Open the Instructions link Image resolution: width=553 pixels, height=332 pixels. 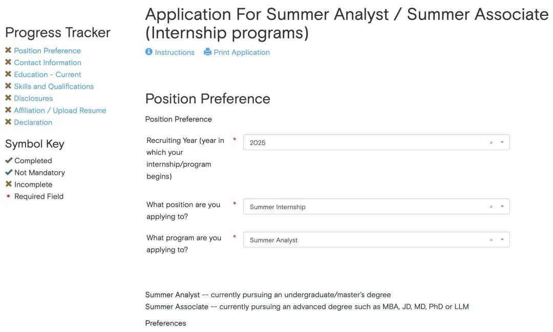tap(175, 52)
